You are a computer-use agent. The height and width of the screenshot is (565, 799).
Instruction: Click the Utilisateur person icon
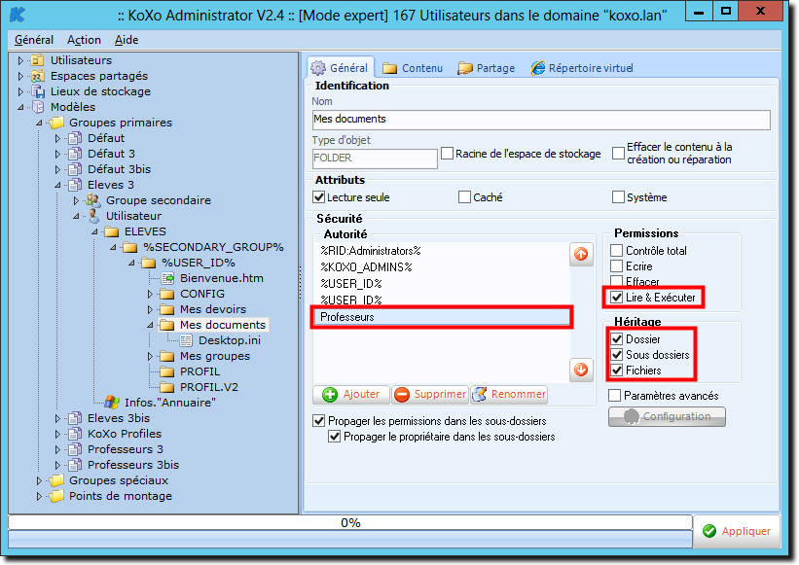[93, 216]
